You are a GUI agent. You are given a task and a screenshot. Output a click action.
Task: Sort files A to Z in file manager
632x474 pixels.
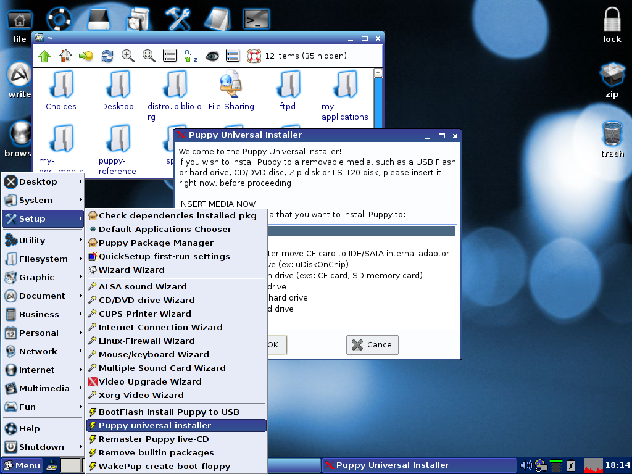191,56
